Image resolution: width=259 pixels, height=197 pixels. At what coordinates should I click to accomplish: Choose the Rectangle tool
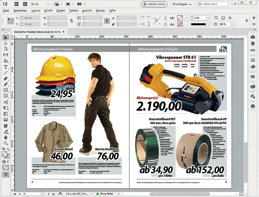click(x=6, y=96)
